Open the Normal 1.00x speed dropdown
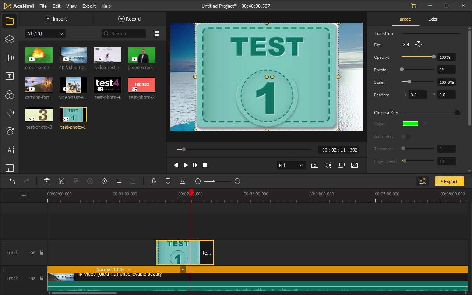Screen dimensions: 472x295 (113, 270)
